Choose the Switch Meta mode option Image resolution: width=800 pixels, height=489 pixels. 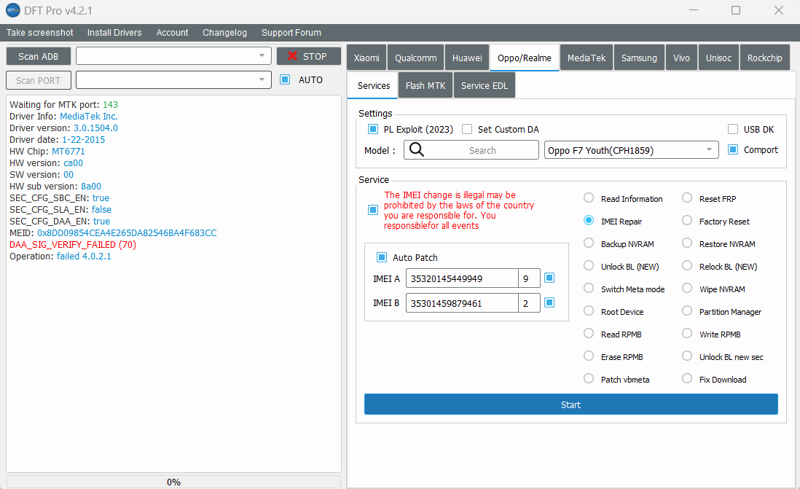point(589,289)
